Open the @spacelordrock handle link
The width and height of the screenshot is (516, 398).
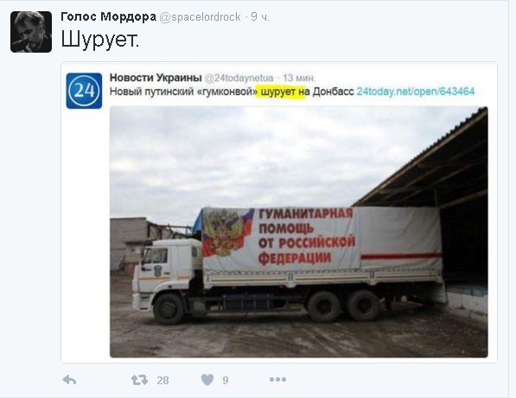(200, 17)
